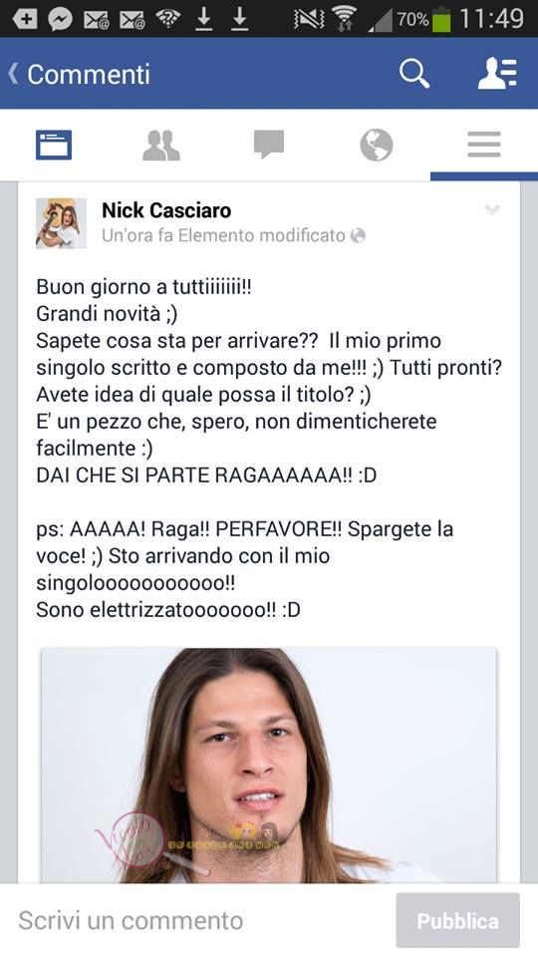Tap the Messenger notification in status bar
538x957 pixels.
tap(61, 19)
